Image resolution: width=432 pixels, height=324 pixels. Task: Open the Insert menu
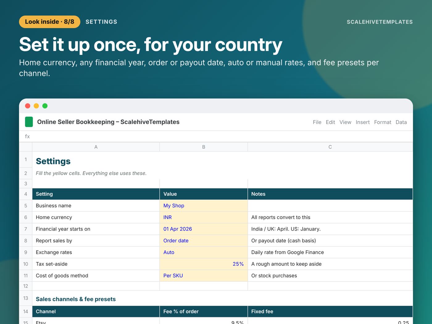(x=363, y=122)
